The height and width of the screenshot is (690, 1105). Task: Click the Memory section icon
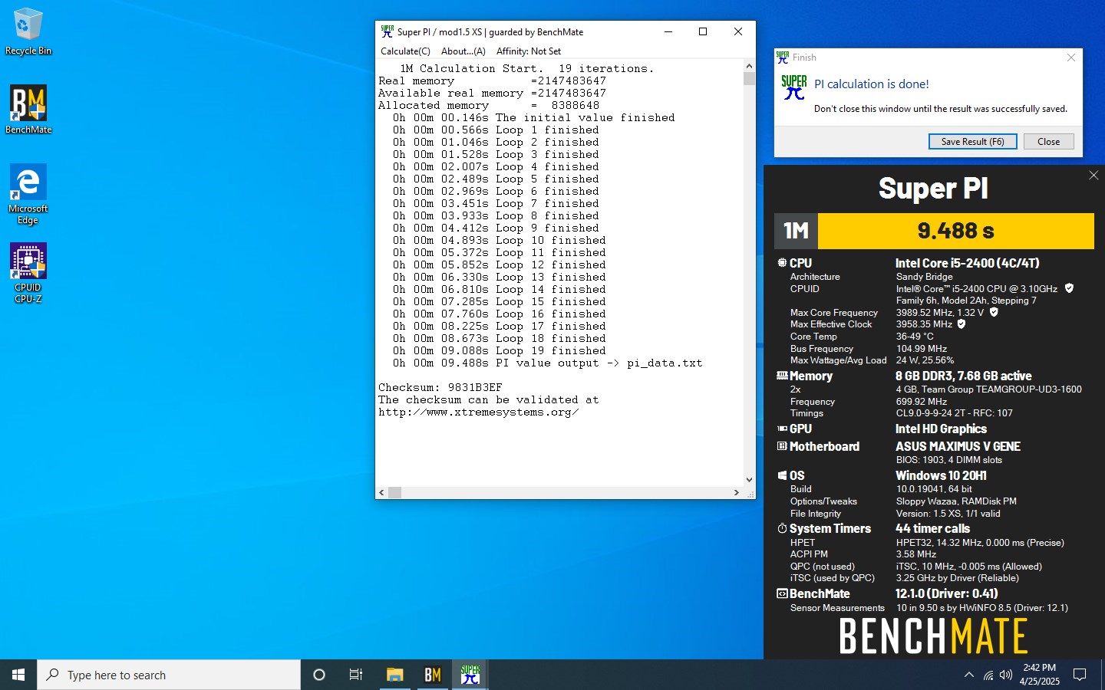[x=782, y=376]
